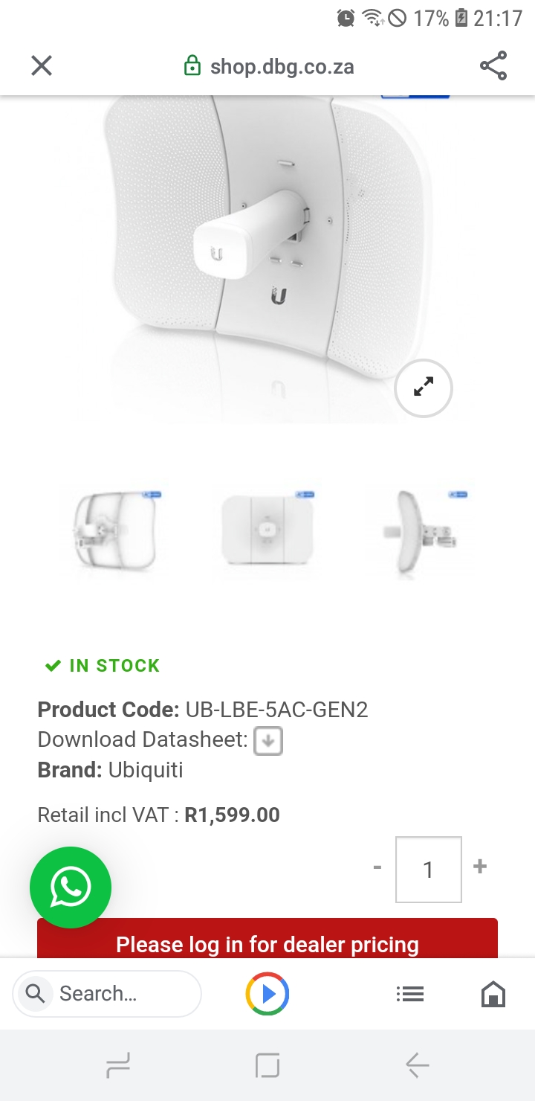The width and height of the screenshot is (535, 1101).
Task: Tap the share icon in top bar
Action: (x=493, y=66)
